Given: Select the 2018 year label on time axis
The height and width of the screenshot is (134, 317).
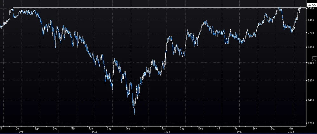Looking at the screenshot, I should click(291, 131).
